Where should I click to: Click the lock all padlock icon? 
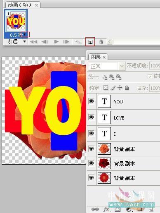[127, 88]
